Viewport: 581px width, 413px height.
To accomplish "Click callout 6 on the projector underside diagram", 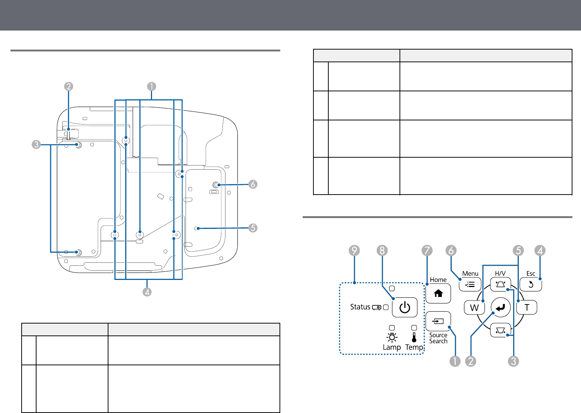I will (253, 184).
